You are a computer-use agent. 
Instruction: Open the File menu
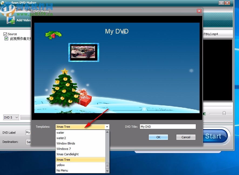pyautogui.click(x=3, y=9)
